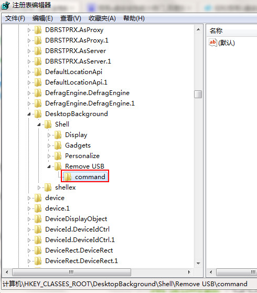The width and height of the screenshot is (257, 293).
Task: Click the tree scroll down arrow
Action: (x=198, y=264)
